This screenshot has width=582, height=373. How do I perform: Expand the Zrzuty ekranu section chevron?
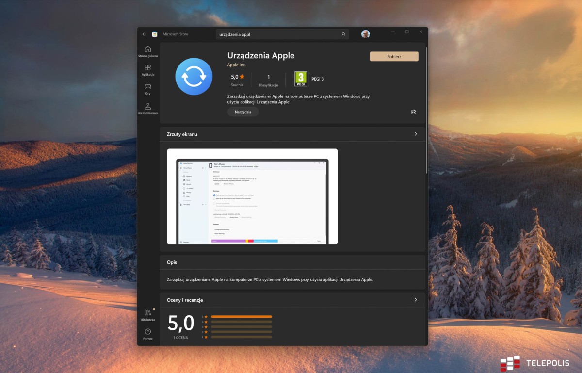416,134
